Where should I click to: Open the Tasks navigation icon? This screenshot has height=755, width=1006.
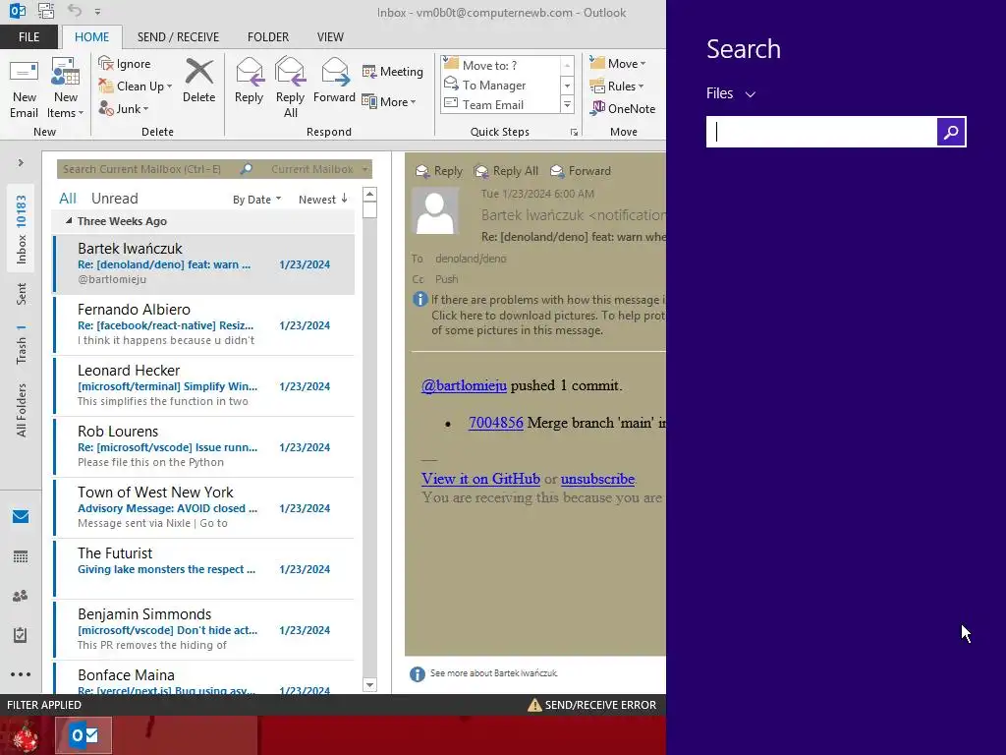[21, 635]
